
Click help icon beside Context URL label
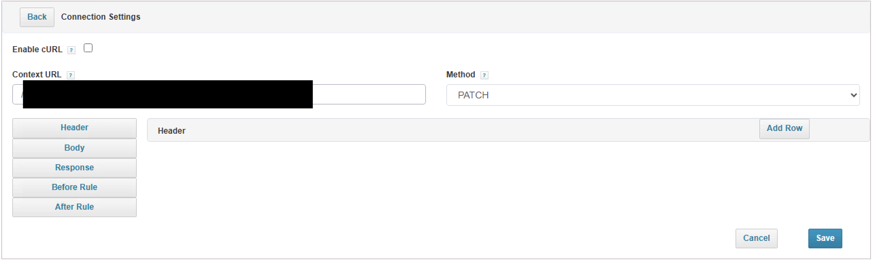(70, 75)
